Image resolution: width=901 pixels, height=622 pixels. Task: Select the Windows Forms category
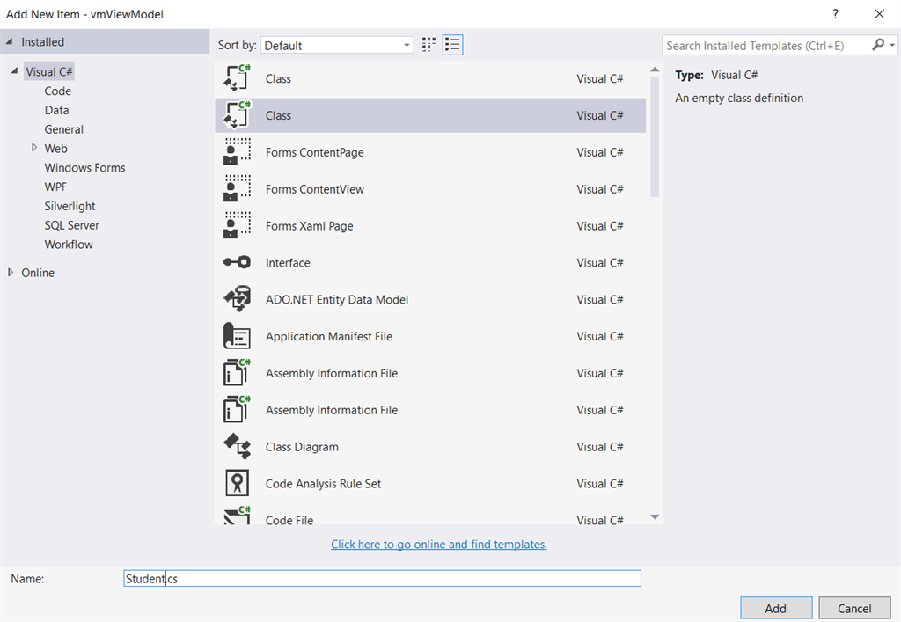click(x=84, y=167)
